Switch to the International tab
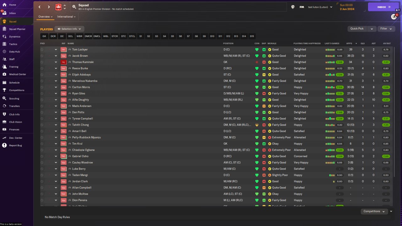 click(66, 17)
